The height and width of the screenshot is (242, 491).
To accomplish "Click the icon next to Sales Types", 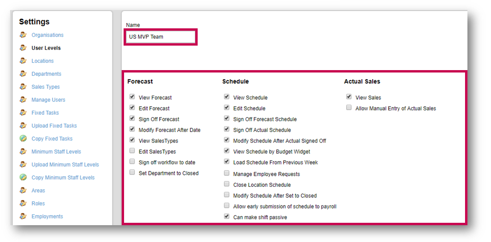I will point(23,87).
